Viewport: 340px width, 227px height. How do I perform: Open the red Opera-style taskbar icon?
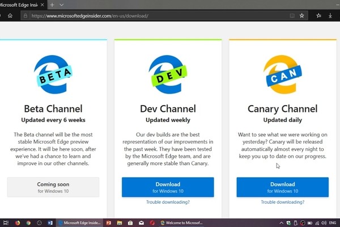[x=152, y=223]
